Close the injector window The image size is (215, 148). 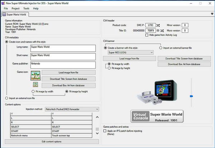[210, 3]
